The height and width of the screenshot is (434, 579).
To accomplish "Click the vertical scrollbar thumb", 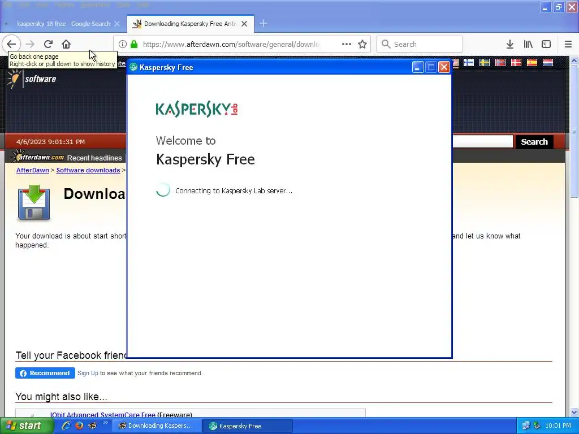I will click(x=574, y=131).
